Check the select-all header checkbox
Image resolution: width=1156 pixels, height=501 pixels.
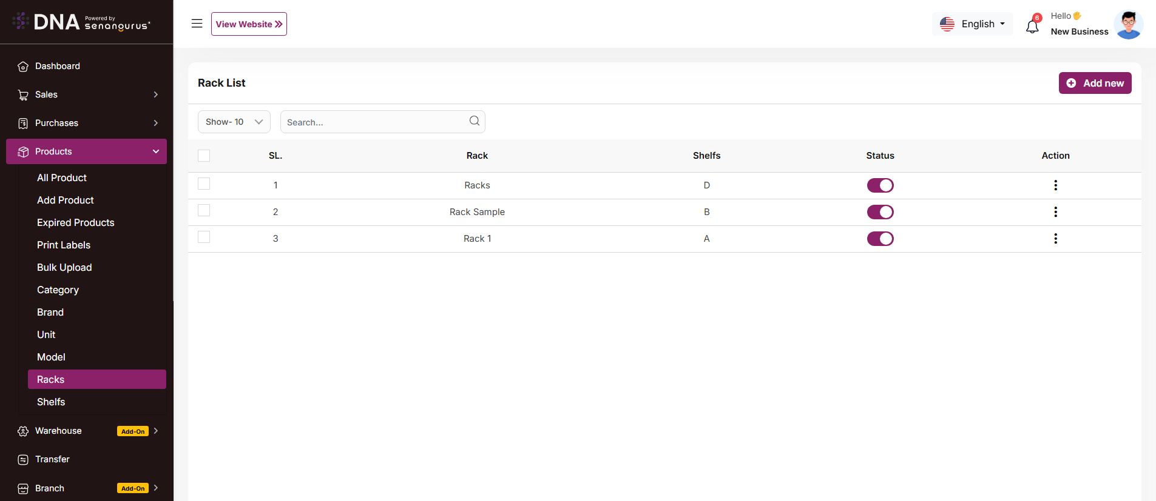204,156
